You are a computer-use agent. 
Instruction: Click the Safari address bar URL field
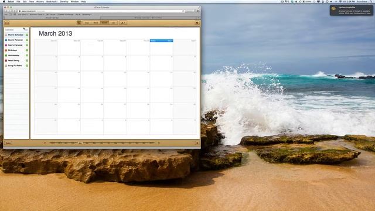coord(101,11)
